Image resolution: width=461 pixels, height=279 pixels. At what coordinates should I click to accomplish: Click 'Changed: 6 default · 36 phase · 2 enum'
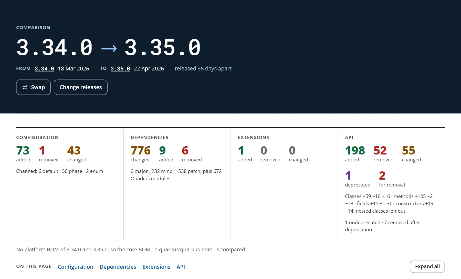(60, 171)
